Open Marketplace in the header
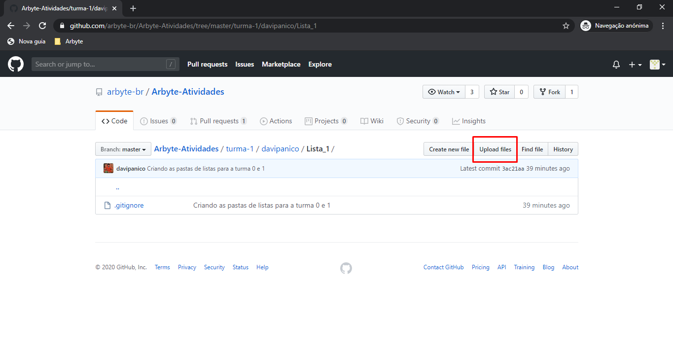Viewport: 673px width, 359px height. point(281,64)
